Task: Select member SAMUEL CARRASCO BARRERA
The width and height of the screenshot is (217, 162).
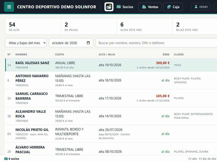Action: tap(31, 96)
